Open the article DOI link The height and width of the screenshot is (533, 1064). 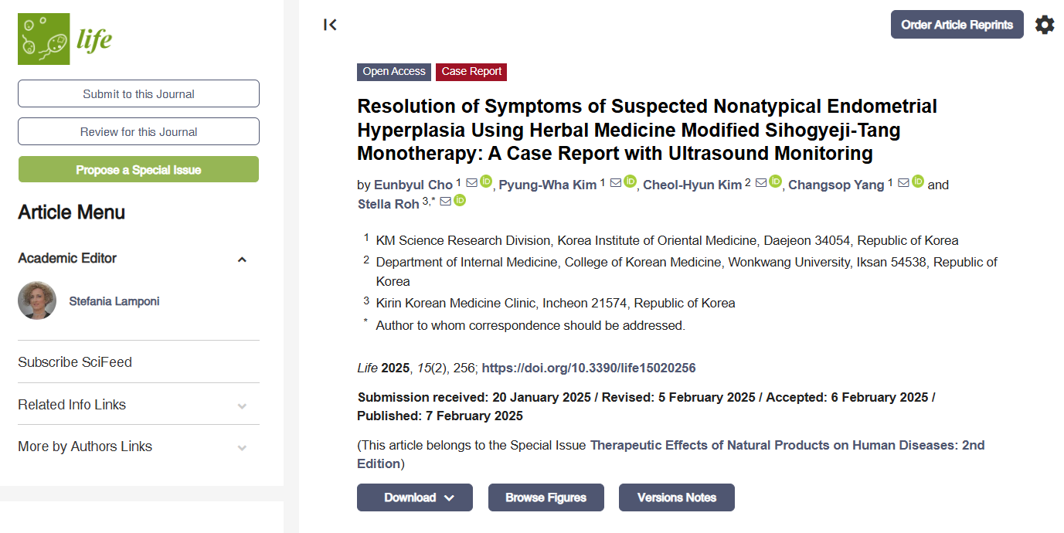coord(589,368)
